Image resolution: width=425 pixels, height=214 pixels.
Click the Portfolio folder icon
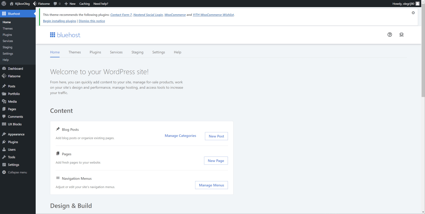click(x=4, y=94)
